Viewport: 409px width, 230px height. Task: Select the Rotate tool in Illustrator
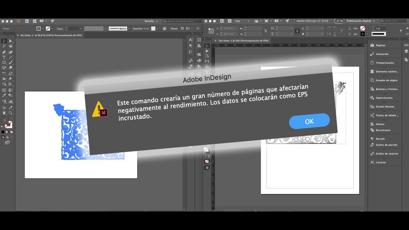coord(4,73)
